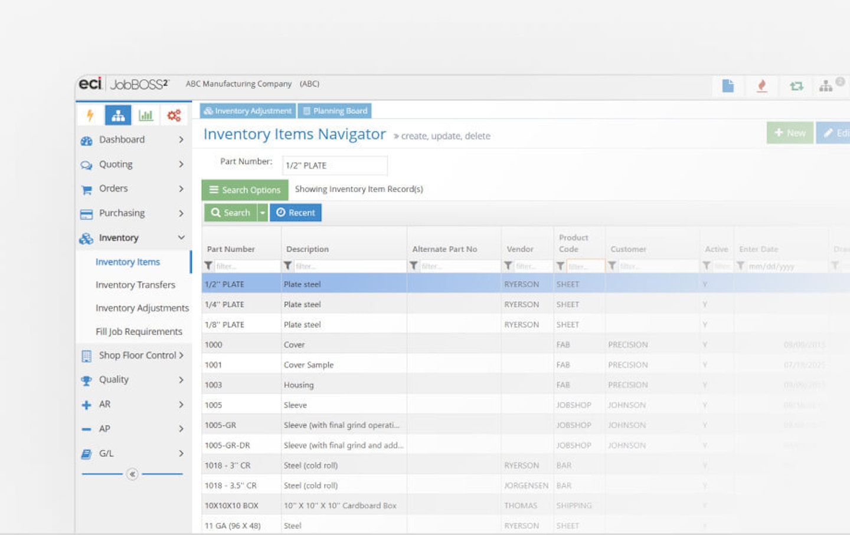
Task: Expand the AP menu chevron
Action: coord(181,429)
